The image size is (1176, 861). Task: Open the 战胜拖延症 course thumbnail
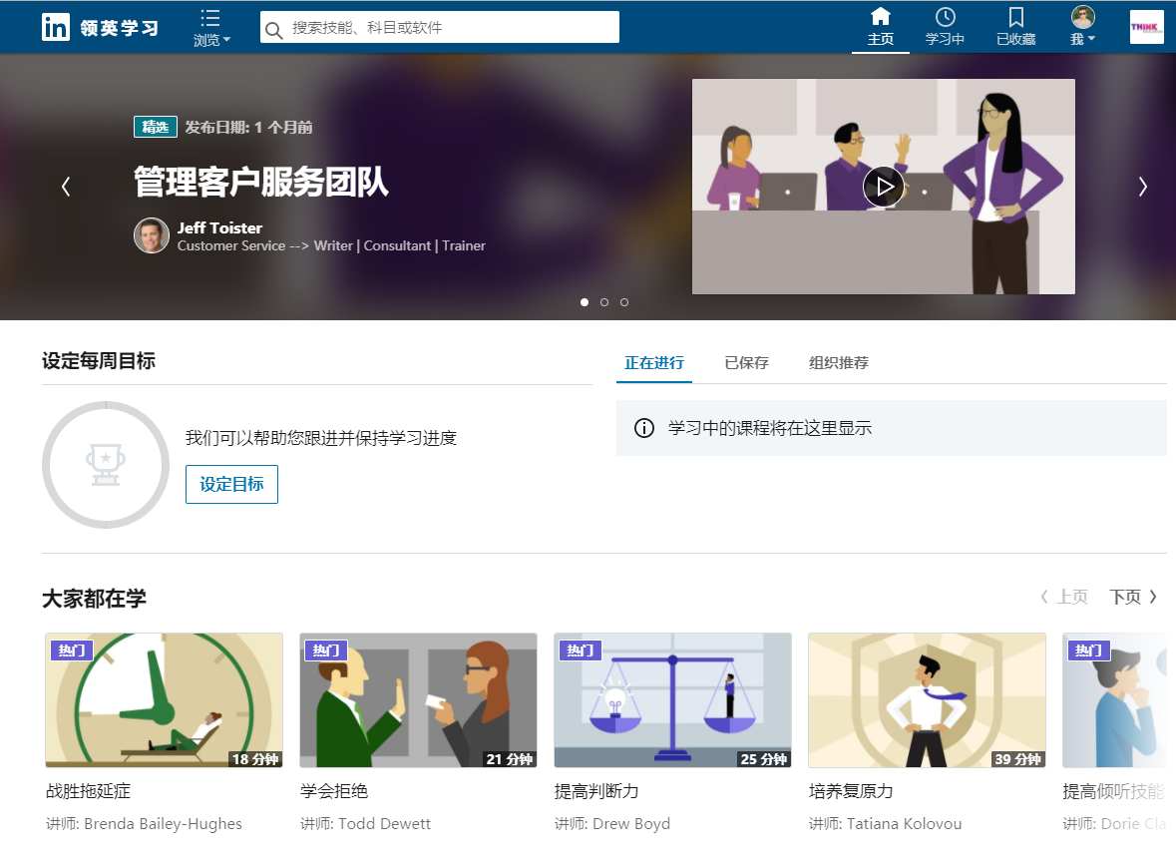coord(165,700)
